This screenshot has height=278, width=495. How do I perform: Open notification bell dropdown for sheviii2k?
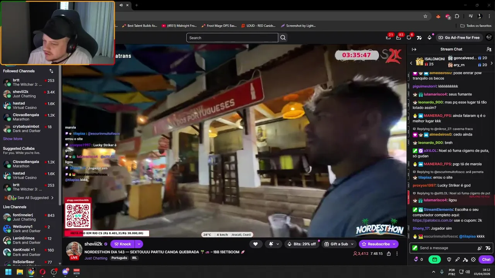273,244
